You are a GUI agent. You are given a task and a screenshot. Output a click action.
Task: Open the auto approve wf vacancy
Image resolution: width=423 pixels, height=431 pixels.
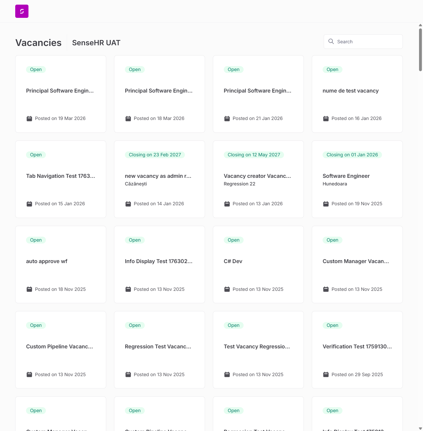tap(61, 264)
